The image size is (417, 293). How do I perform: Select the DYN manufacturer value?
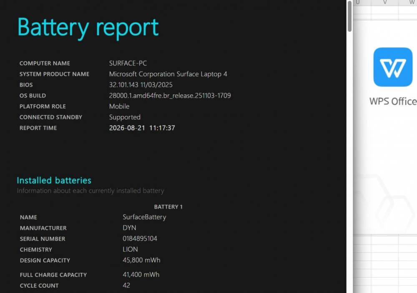coord(130,228)
